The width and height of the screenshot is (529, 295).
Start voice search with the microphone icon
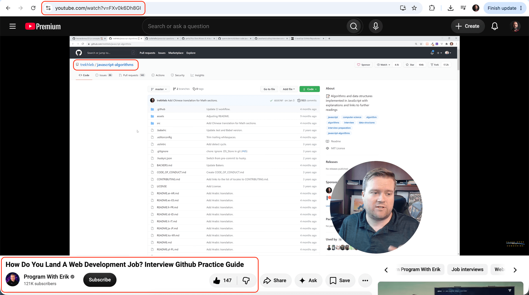click(x=376, y=26)
